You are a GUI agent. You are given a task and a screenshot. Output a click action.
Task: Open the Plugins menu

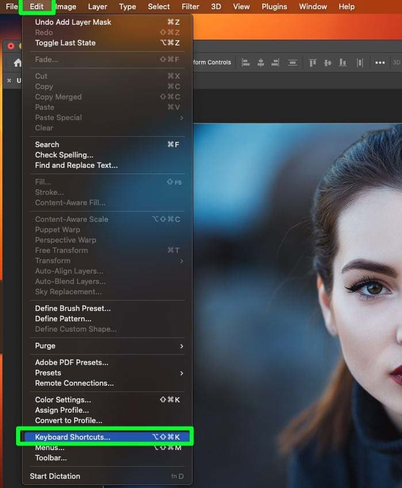point(274,6)
